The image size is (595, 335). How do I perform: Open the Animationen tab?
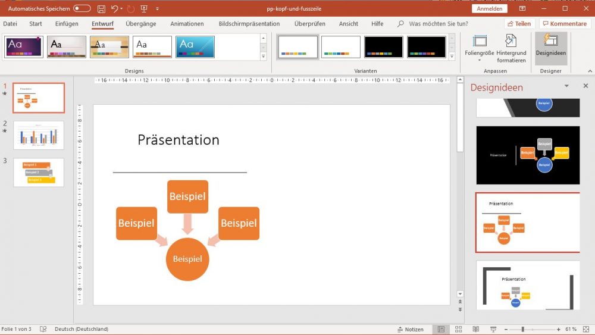(x=187, y=24)
